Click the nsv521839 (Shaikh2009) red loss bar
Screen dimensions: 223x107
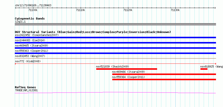[127, 69]
